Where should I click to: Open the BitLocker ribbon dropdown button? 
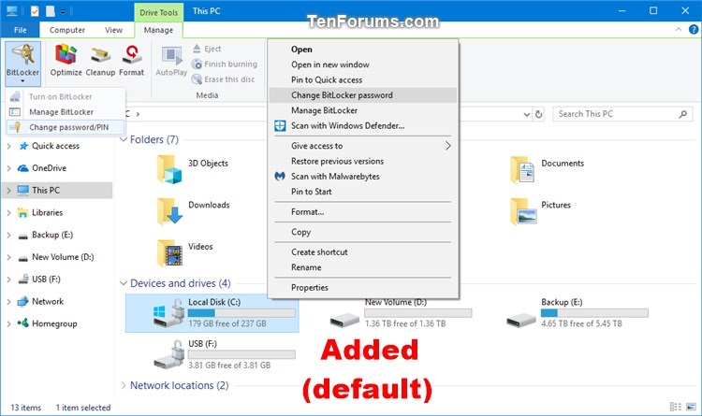[x=22, y=64]
